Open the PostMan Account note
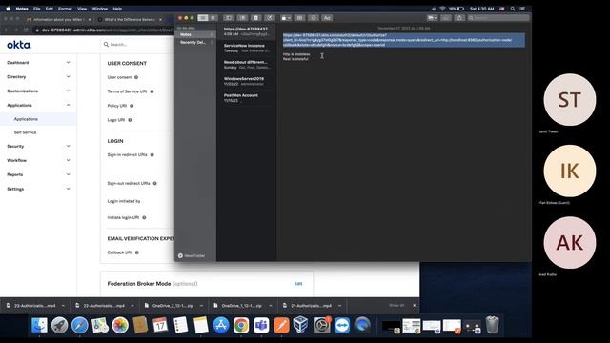This screenshot has height=343, width=610. 246,98
